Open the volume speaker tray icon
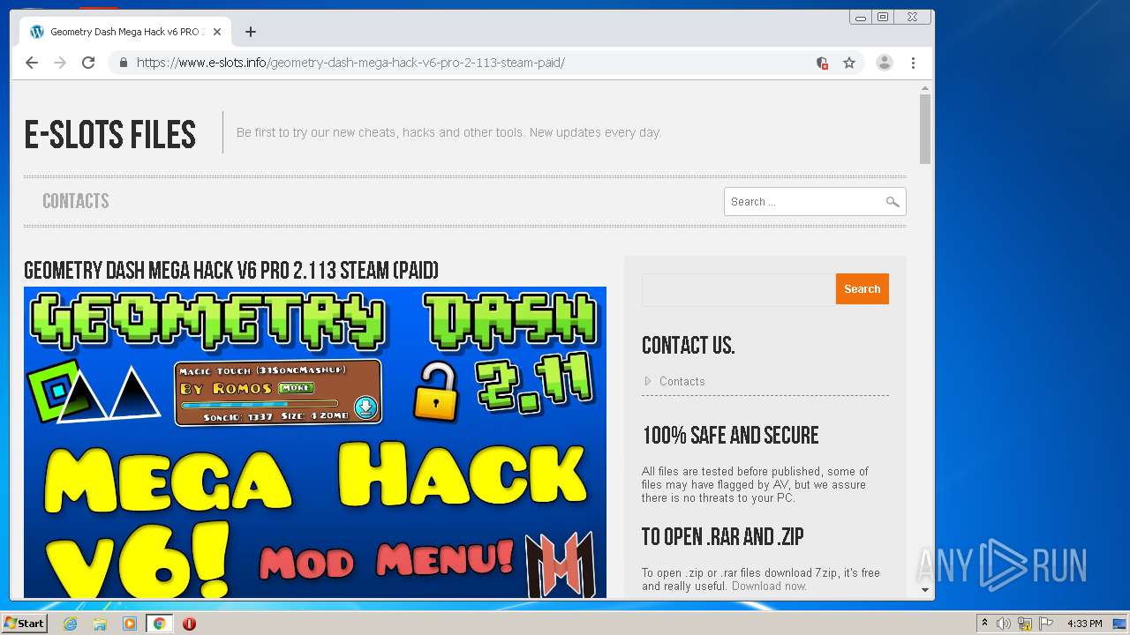 tap(1004, 624)
